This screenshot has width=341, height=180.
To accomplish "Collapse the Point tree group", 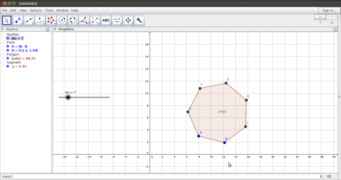I will [3, 42].
